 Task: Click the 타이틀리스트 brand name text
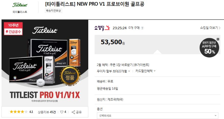[x=20, y=12]
